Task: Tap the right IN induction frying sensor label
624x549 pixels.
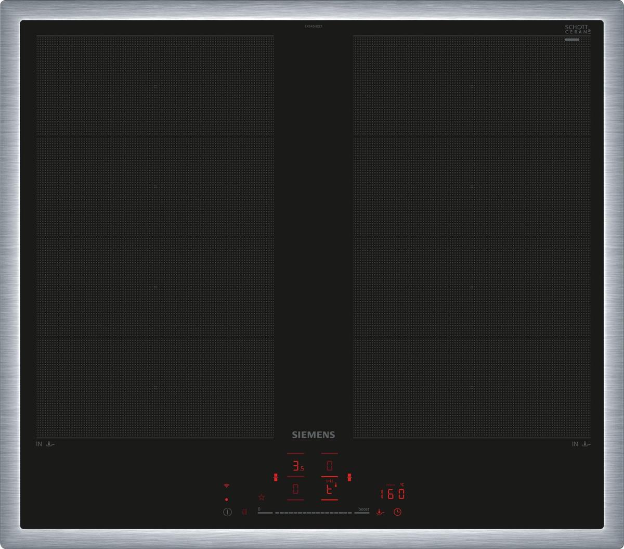Action: pyautogui.click(x=581, y=444)
